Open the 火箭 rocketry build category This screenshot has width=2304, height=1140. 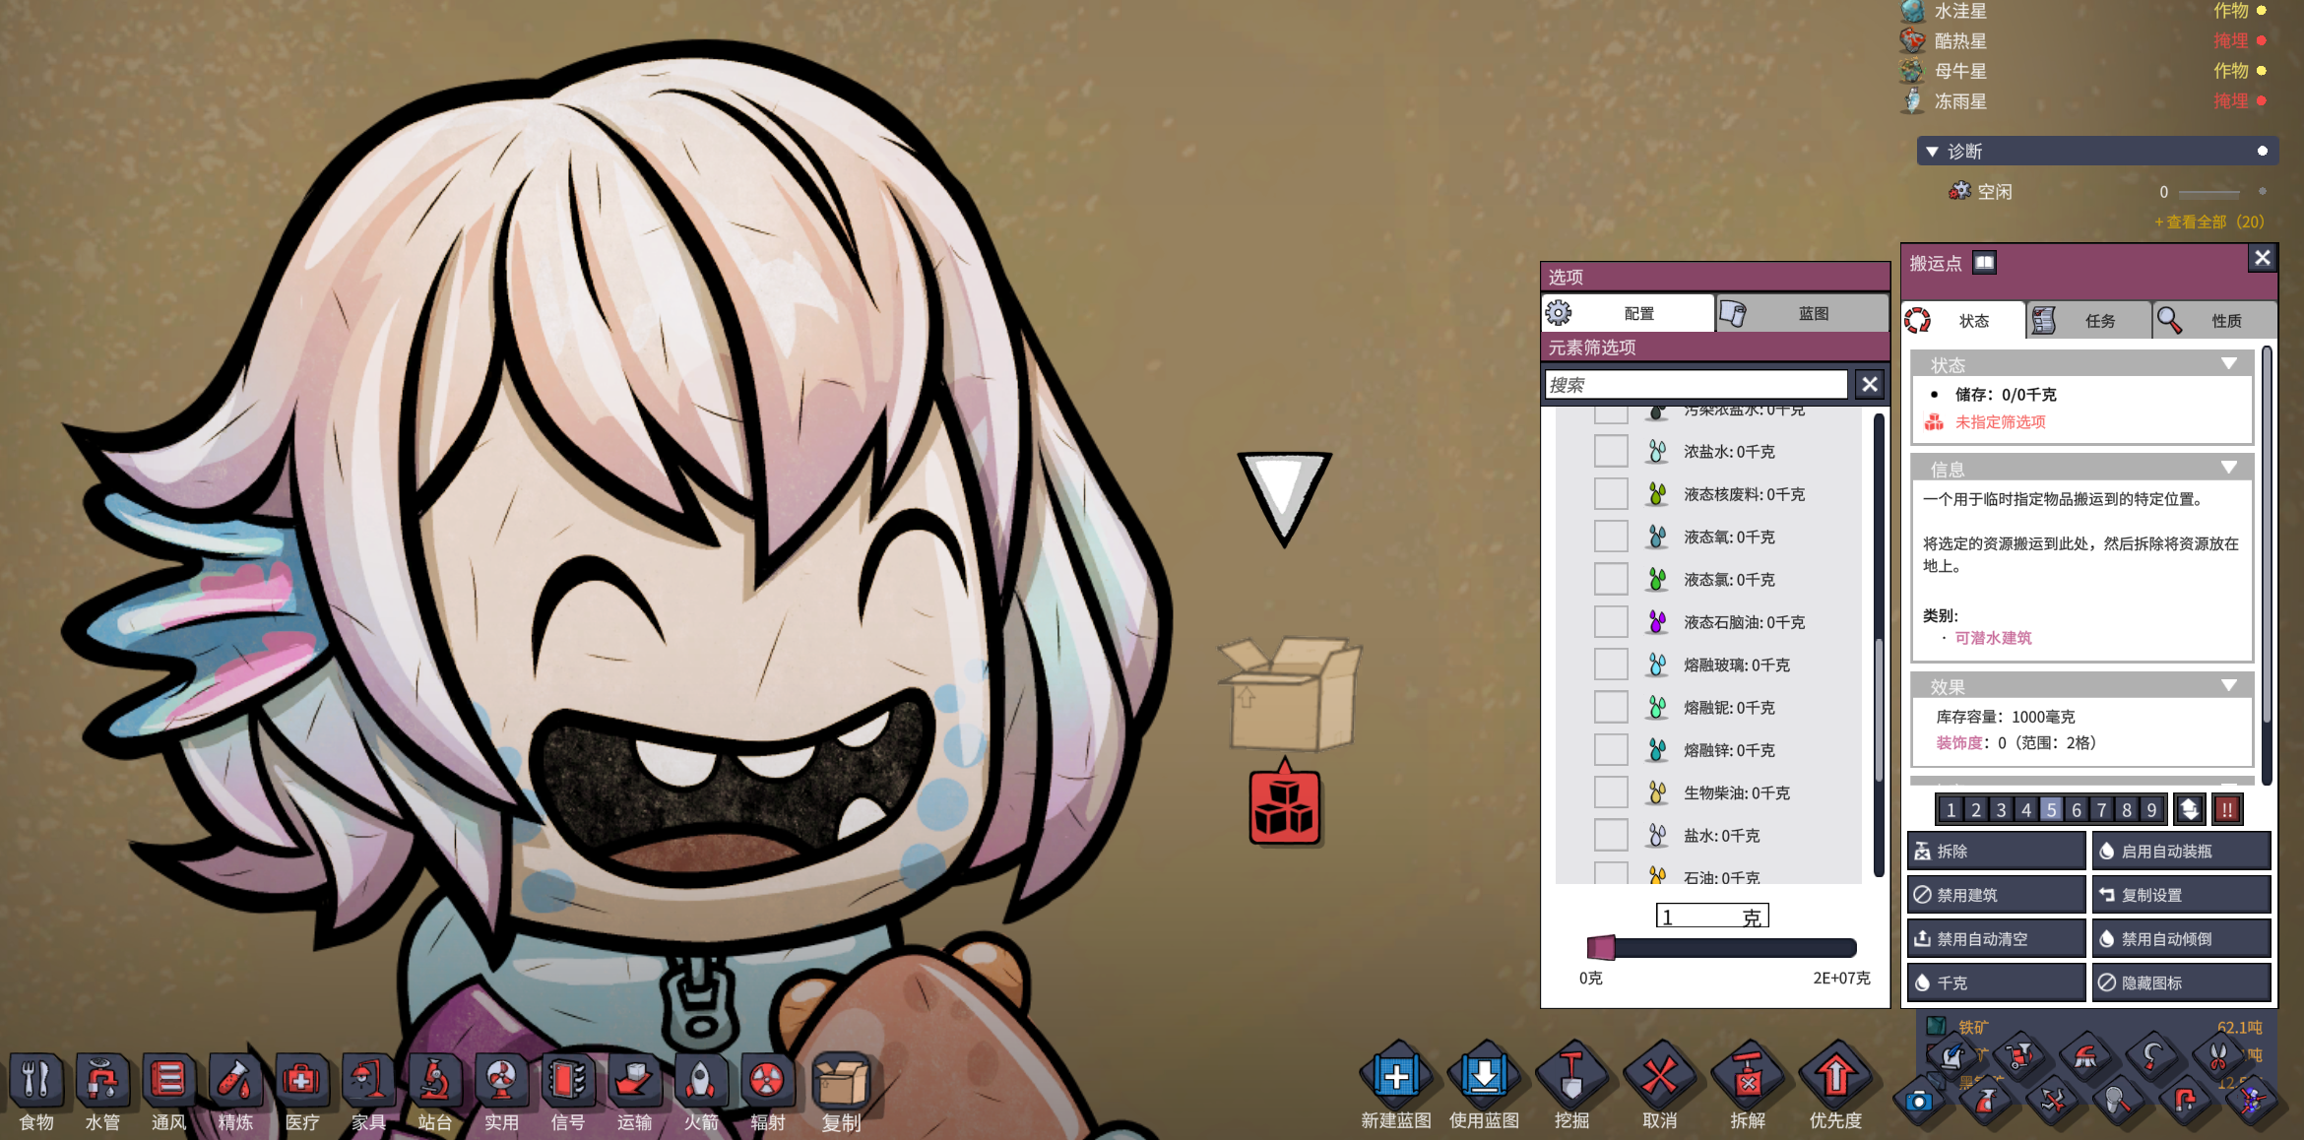[x=700, y=1093]
